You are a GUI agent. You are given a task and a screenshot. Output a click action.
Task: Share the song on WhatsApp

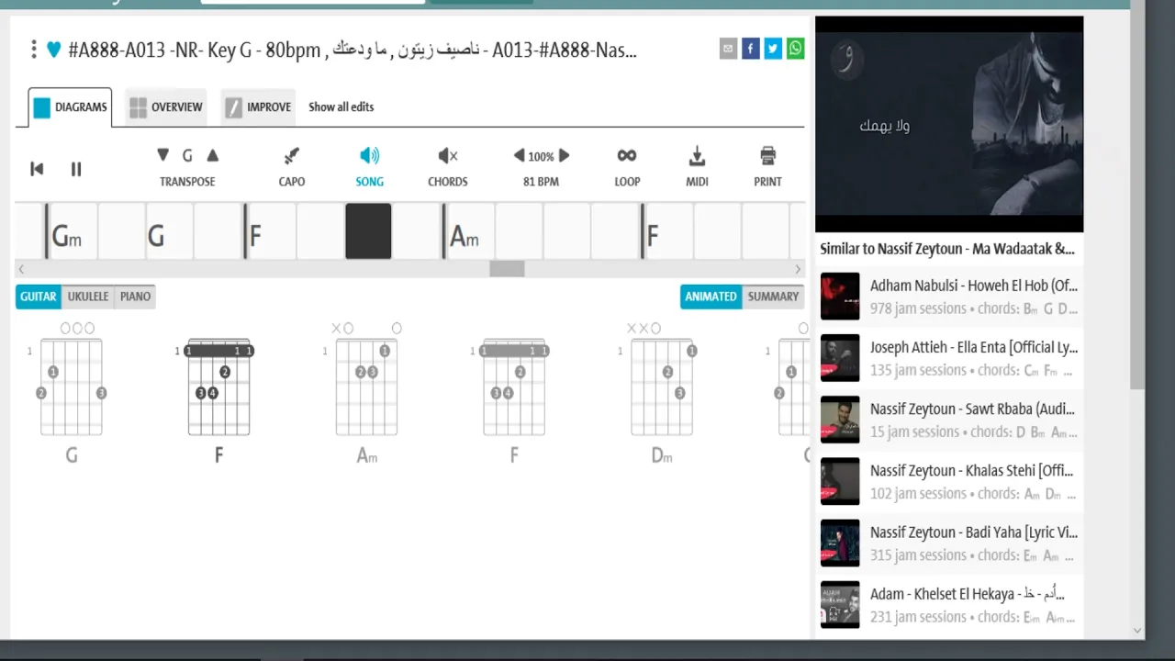(795, 49)
